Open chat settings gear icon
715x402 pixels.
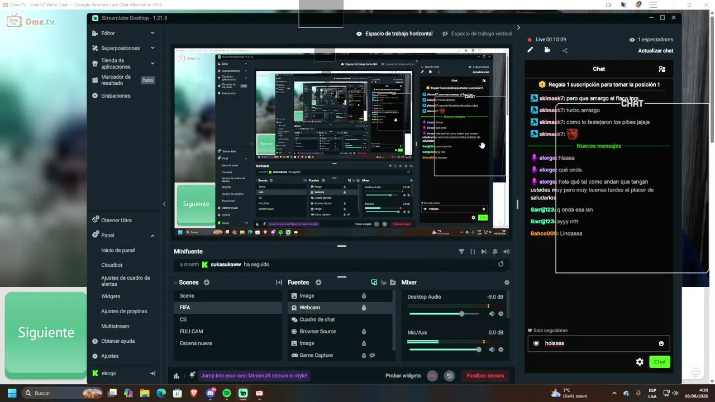point(640,362)
